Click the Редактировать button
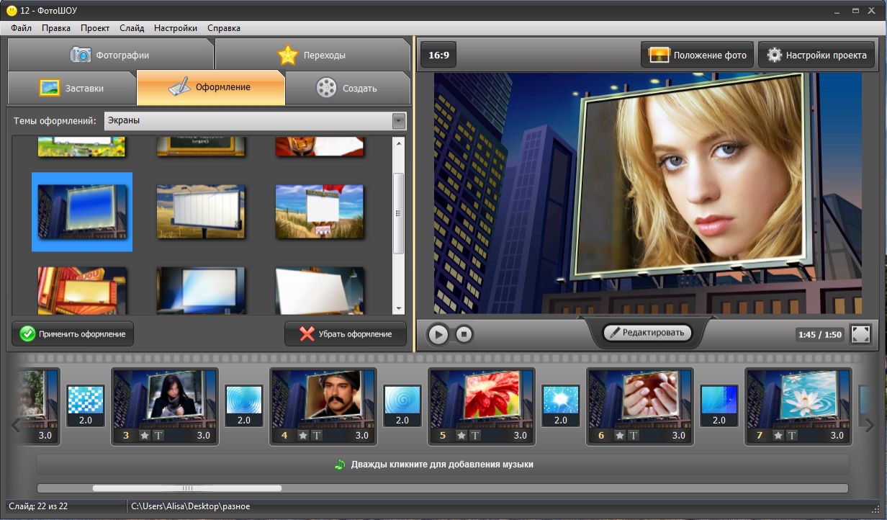Image resolution: width=887 pixels, height=520 pixels. click(x=647, y=333)
